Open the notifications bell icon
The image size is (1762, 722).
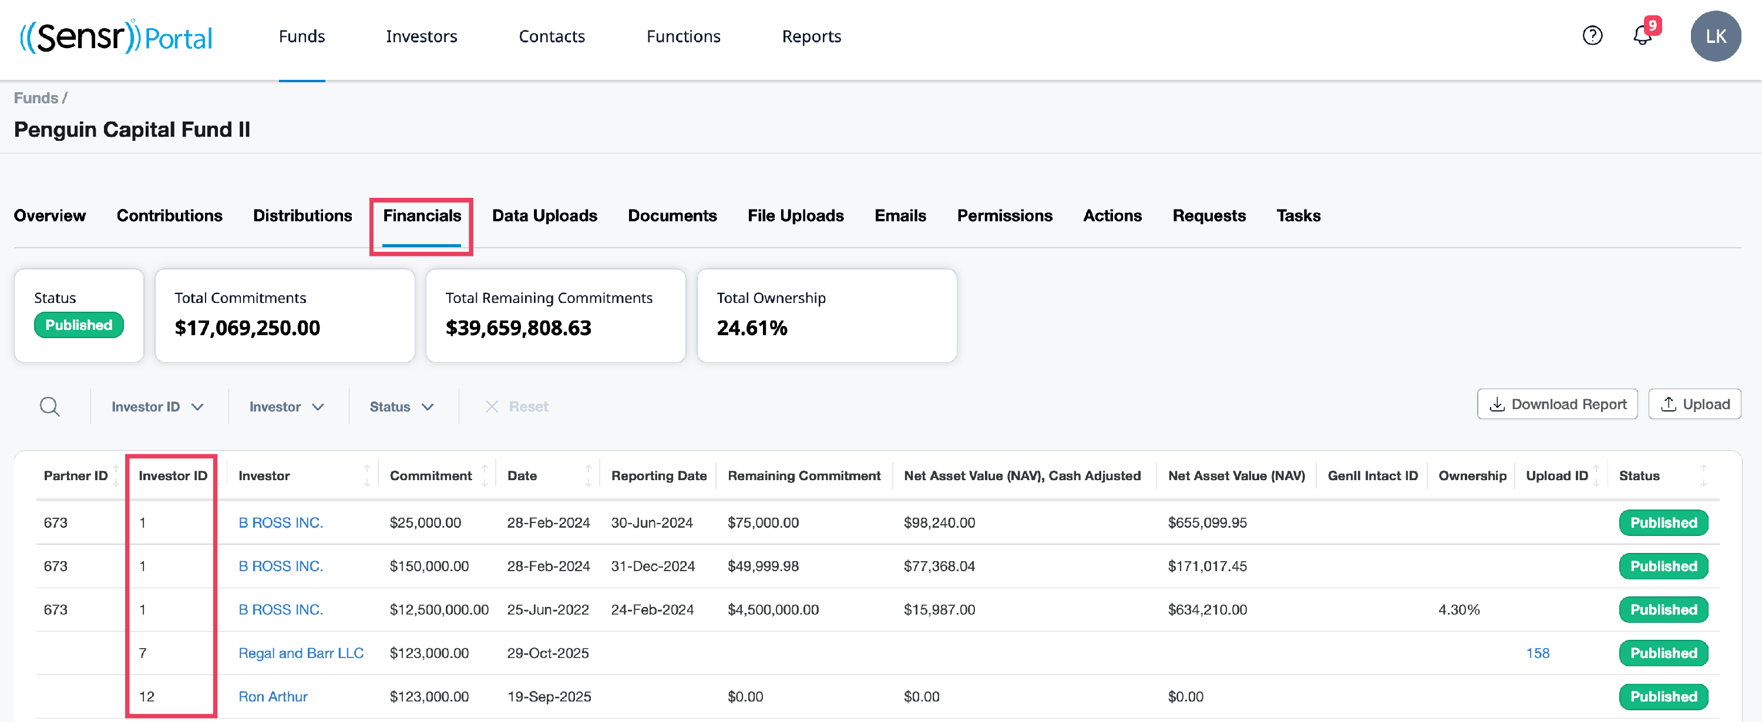[x=1642, y=36]
